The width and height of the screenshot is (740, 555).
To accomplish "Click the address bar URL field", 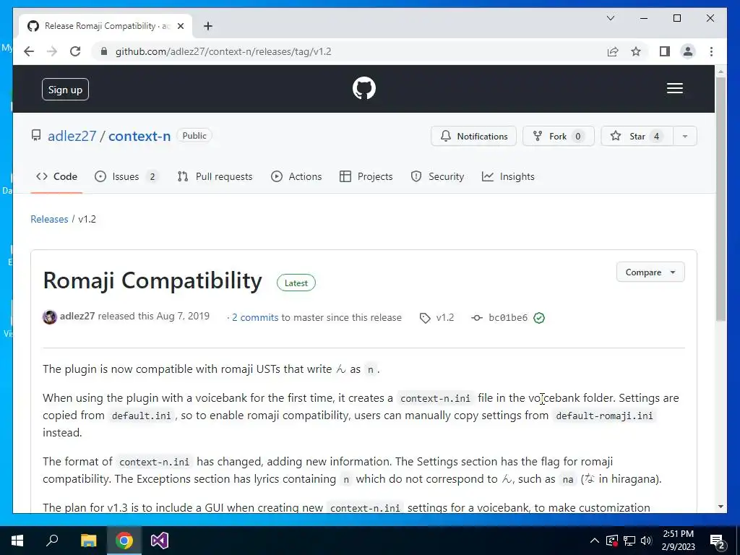I will 349,51.
